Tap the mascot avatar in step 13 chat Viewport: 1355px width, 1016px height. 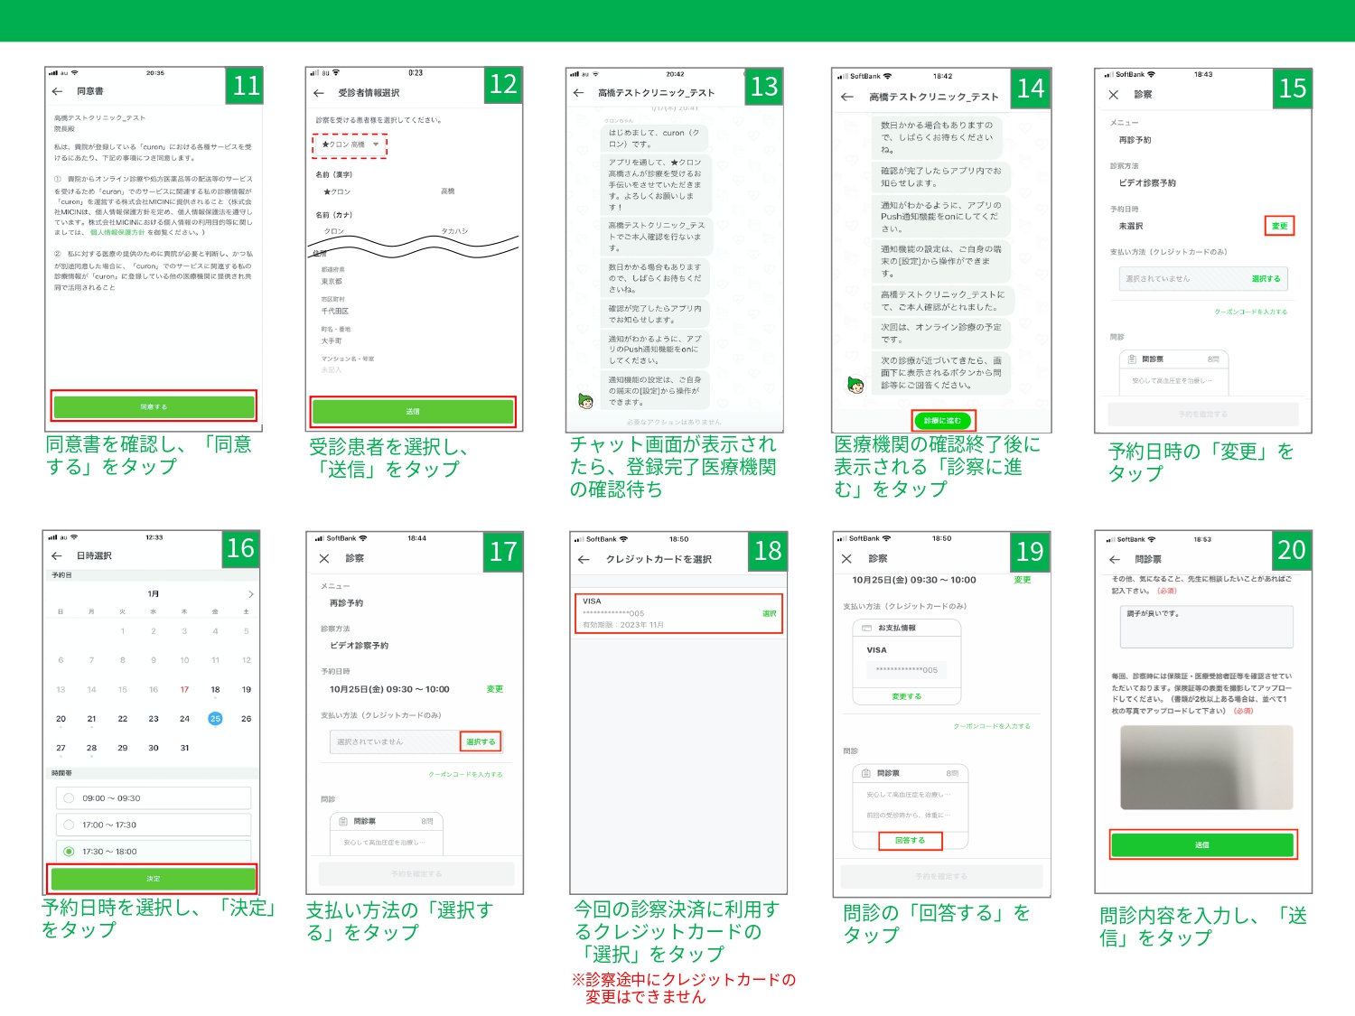585,400
